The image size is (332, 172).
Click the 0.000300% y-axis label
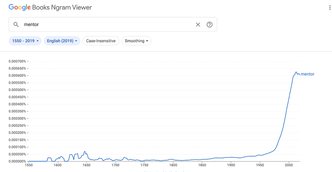pyautogui.click(x=17, y=118)
